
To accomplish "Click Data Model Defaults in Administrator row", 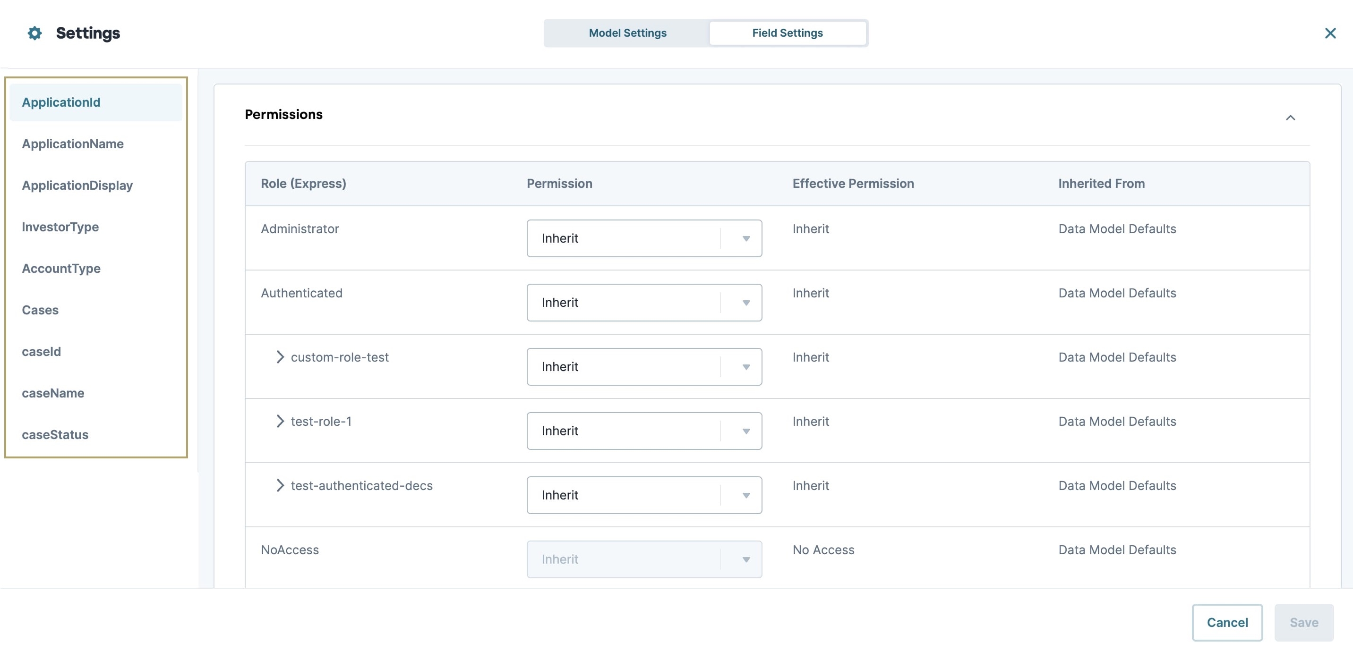I will point(1117,229).
